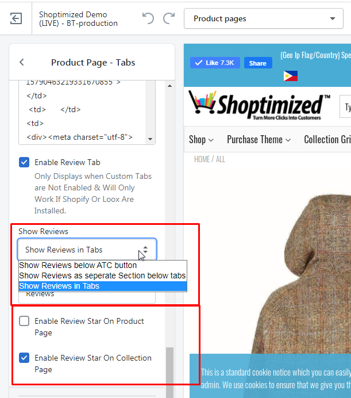Click the Facebook Share button

tap(258, 63)
